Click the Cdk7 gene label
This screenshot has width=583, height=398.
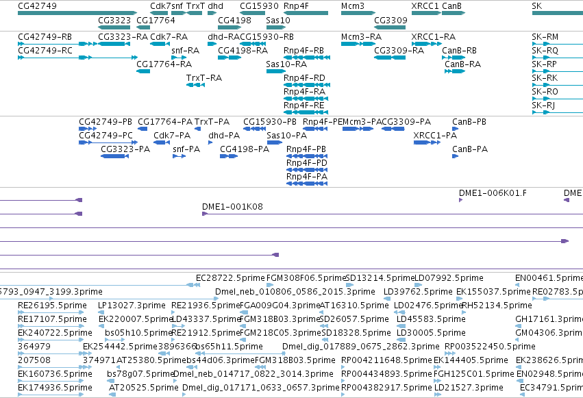(x=160, y=6)
